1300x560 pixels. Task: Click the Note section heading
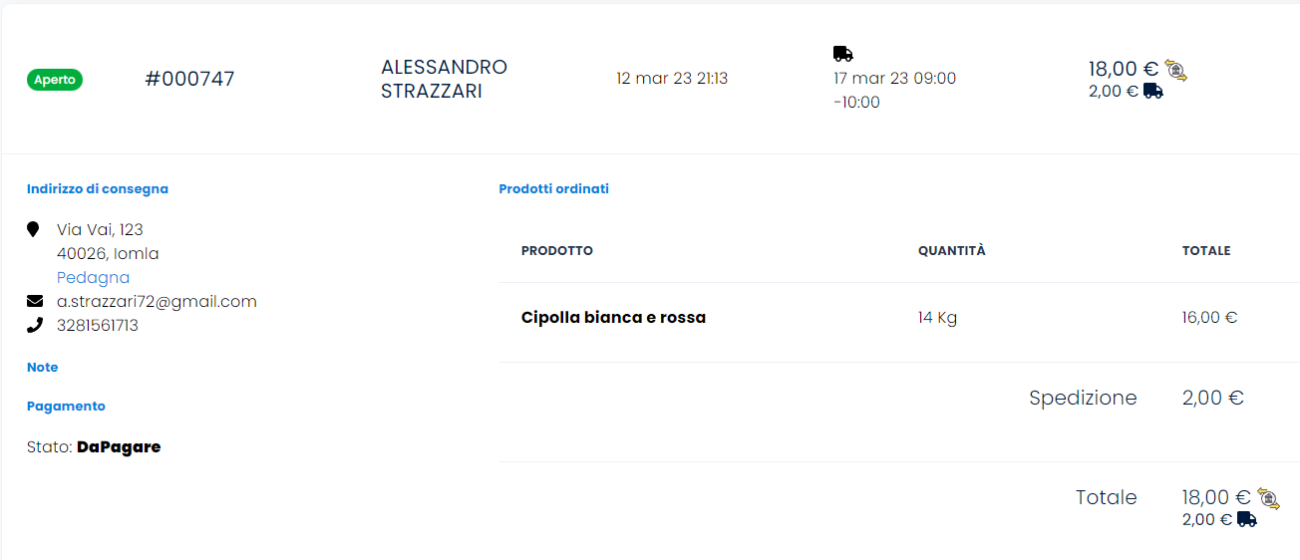click(x=42, y=368)
